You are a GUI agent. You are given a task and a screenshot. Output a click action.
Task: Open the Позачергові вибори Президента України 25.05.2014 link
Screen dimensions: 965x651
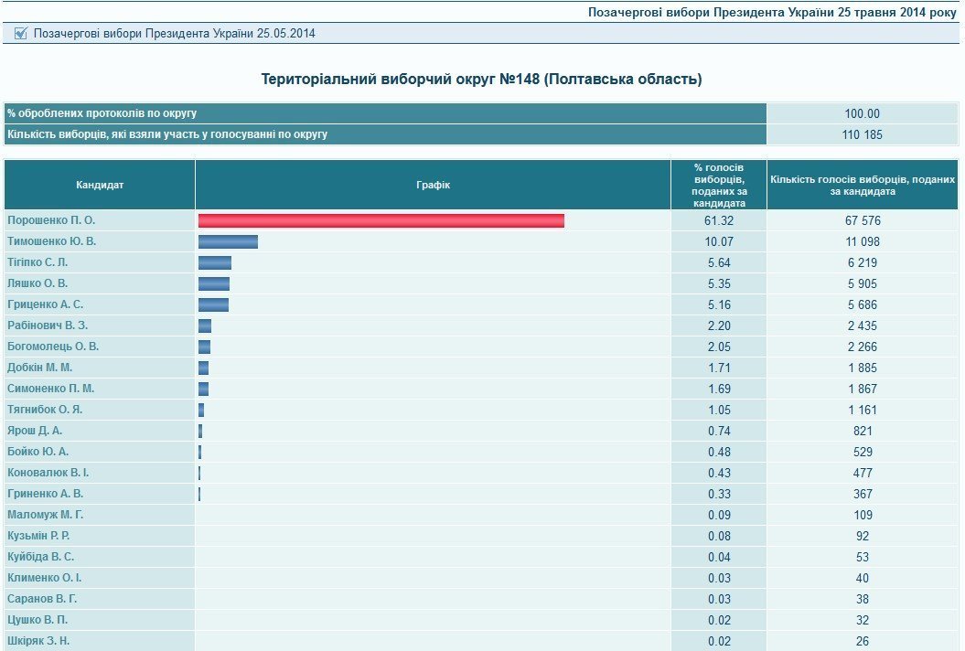point(175,33)
